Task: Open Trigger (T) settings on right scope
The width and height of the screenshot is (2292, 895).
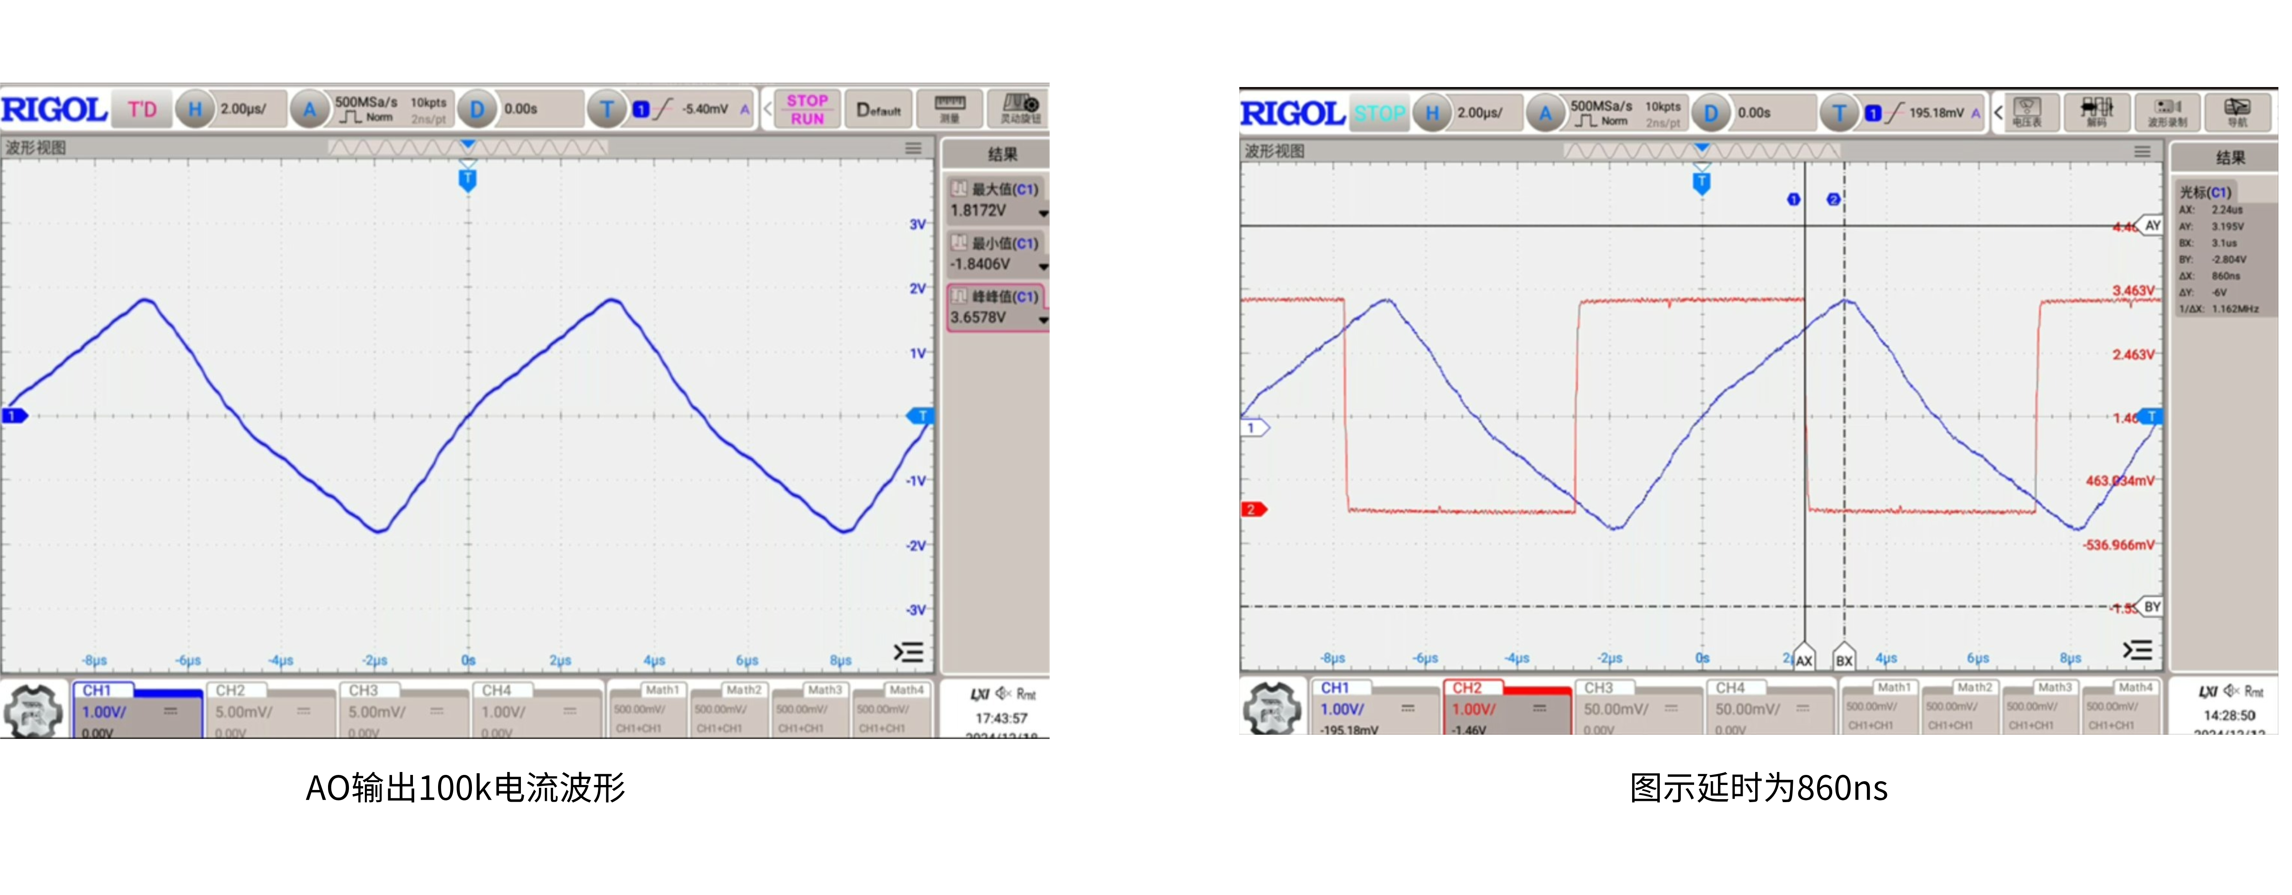Action: point(1839,114)
